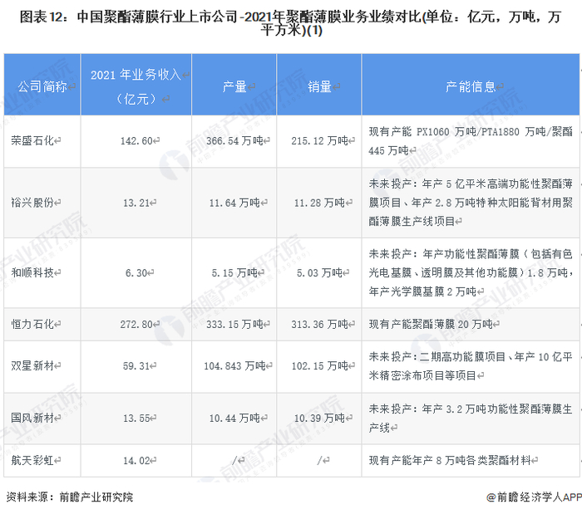Image resolution: width=582 pixels, height=514 pixels.
Task: Click revenue value 6.30
Action: (x=136, y=273)
